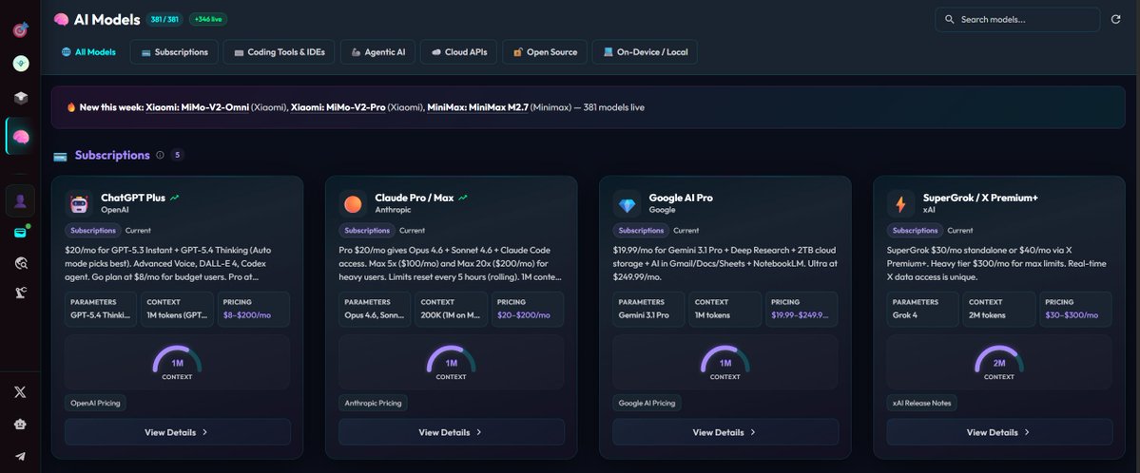Open Xiaomi: MiMo-V2-Omni link in banner

pyautogui.click(x=198, y=107)
